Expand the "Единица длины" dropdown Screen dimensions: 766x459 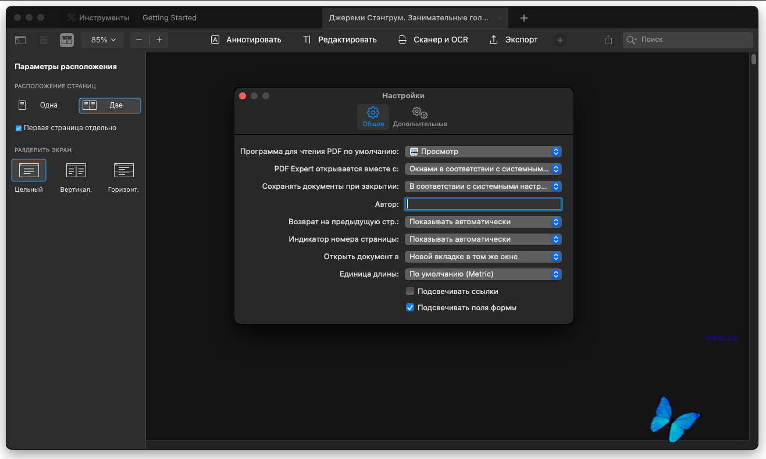483,274
